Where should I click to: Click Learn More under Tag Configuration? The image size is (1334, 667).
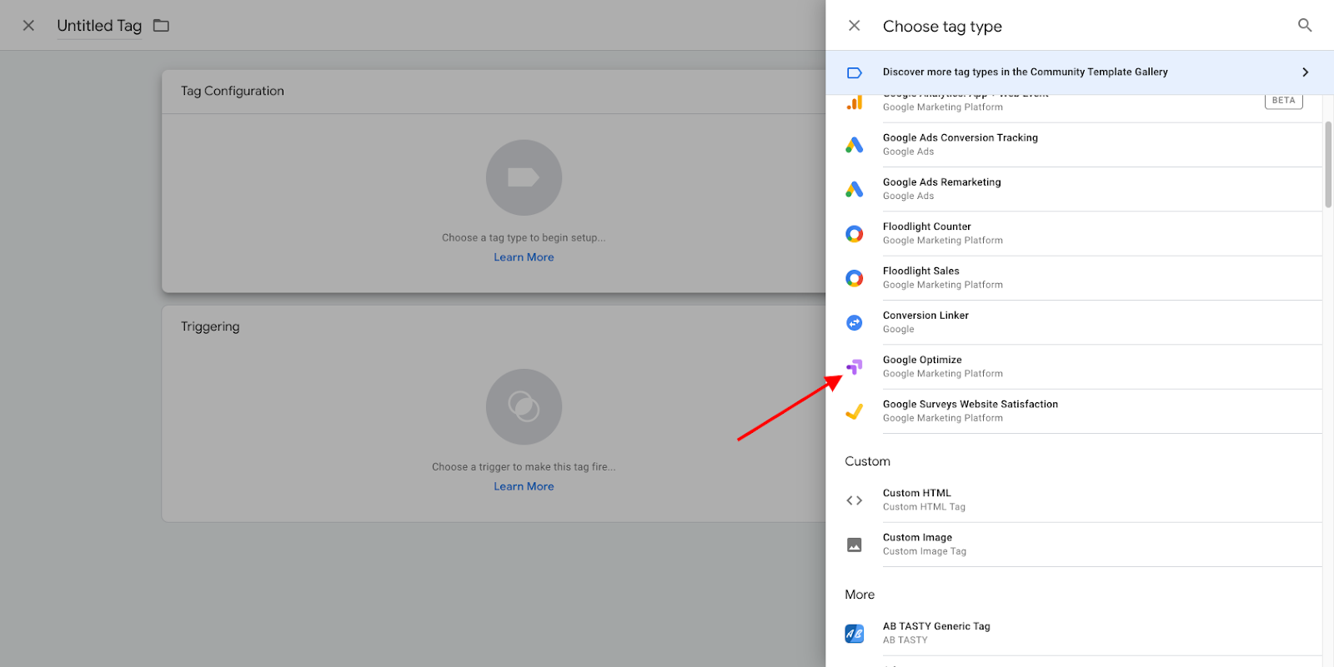pos(524,257)
